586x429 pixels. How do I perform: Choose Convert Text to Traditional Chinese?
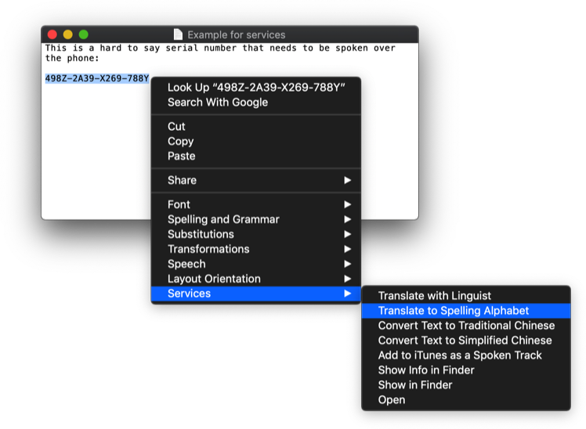[x=466, y=326]
